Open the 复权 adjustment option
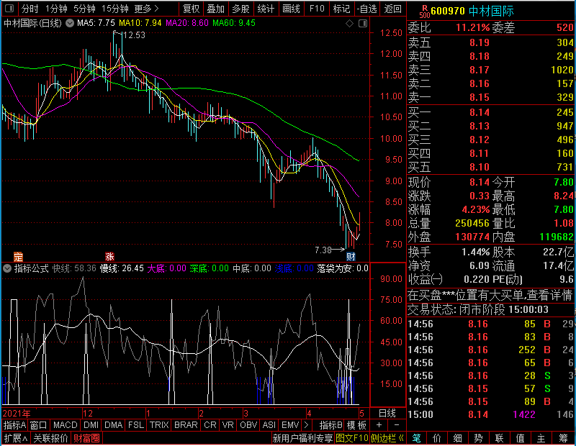Viewport: 576px width, 446px height. tap(191, 9)
